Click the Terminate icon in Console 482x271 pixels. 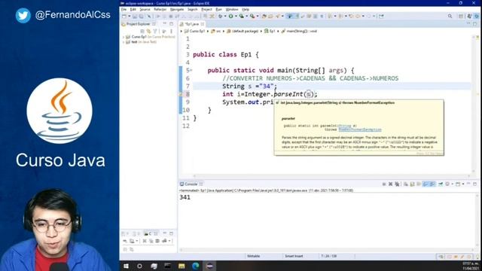coord(384,184)
